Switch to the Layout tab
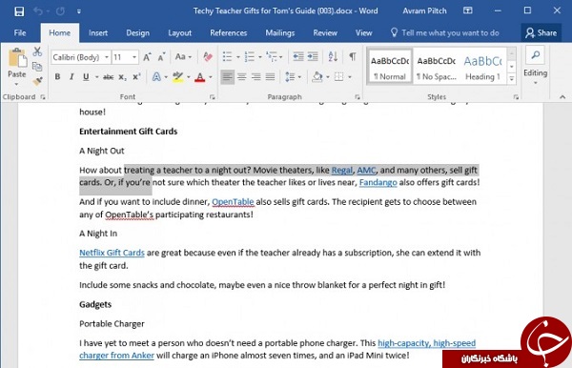 tap(179, 32)
